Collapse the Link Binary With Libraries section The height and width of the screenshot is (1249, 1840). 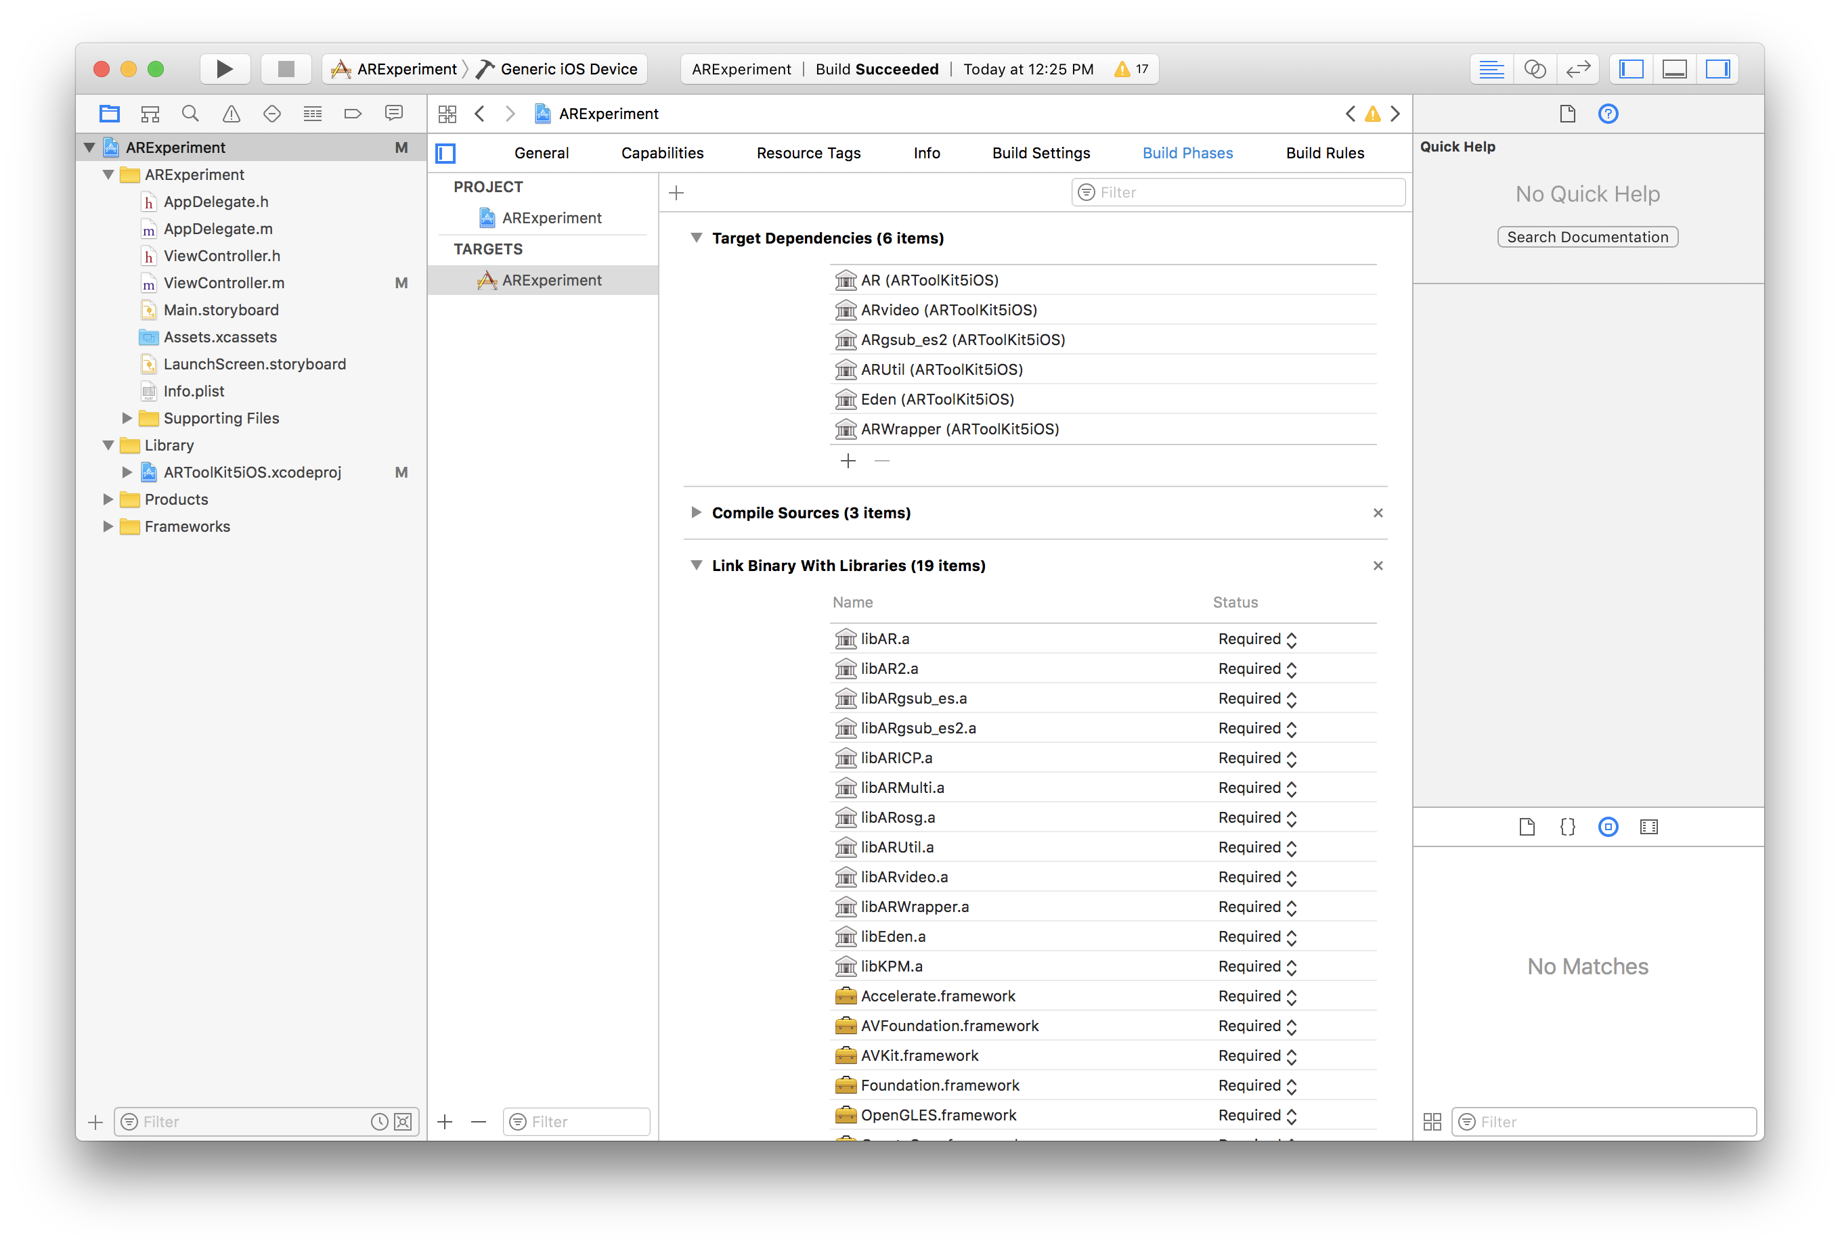696,565
